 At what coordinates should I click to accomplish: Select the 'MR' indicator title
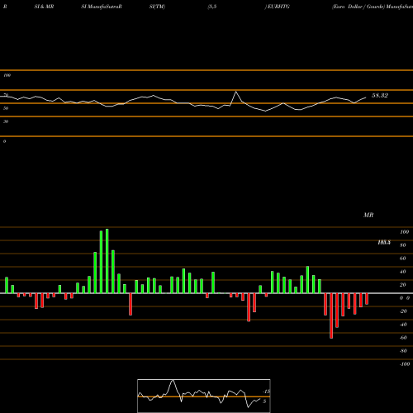point(368,215)
